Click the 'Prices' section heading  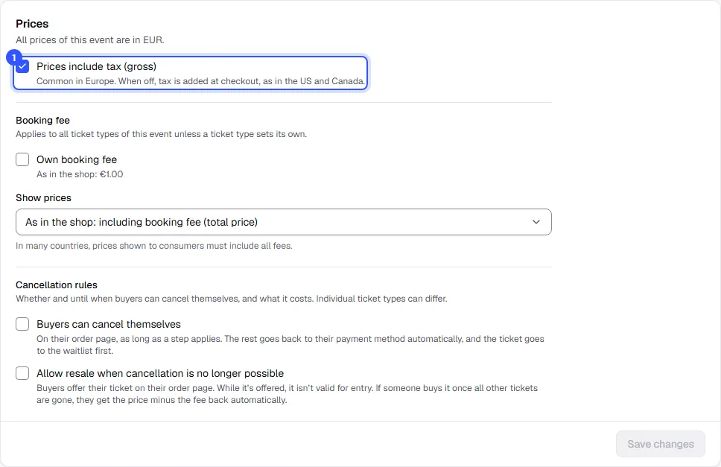point(32,24)
